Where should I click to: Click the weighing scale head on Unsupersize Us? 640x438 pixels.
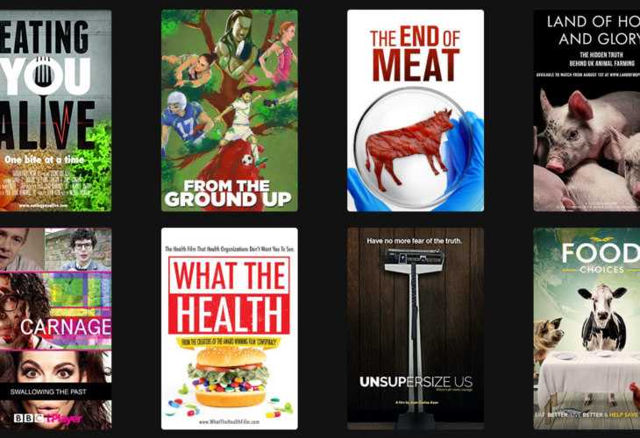(415, 255)
